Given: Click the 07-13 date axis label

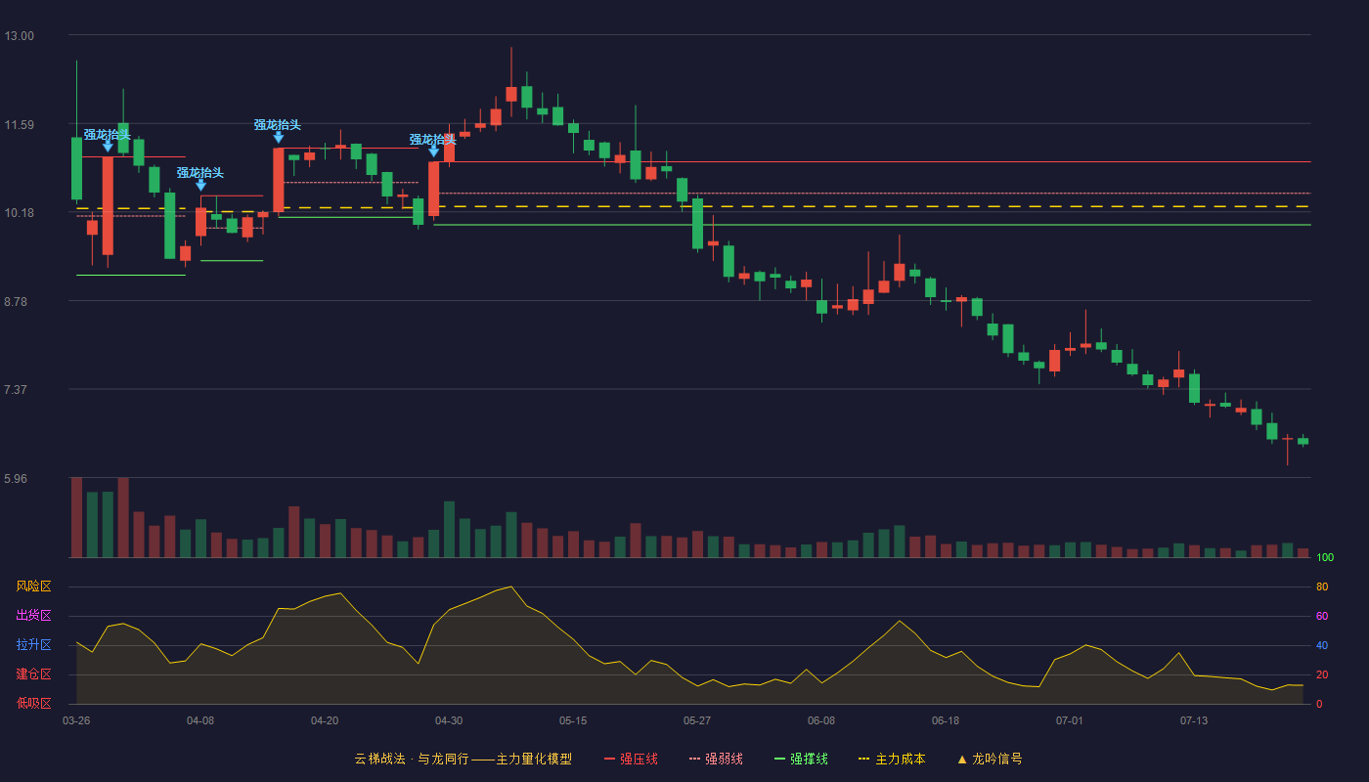Looking at the screenshot, I should coord(1194,720).
